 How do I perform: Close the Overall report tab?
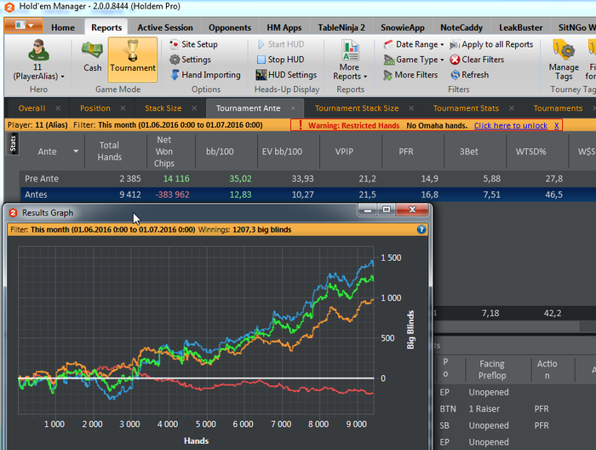[58, 108]
